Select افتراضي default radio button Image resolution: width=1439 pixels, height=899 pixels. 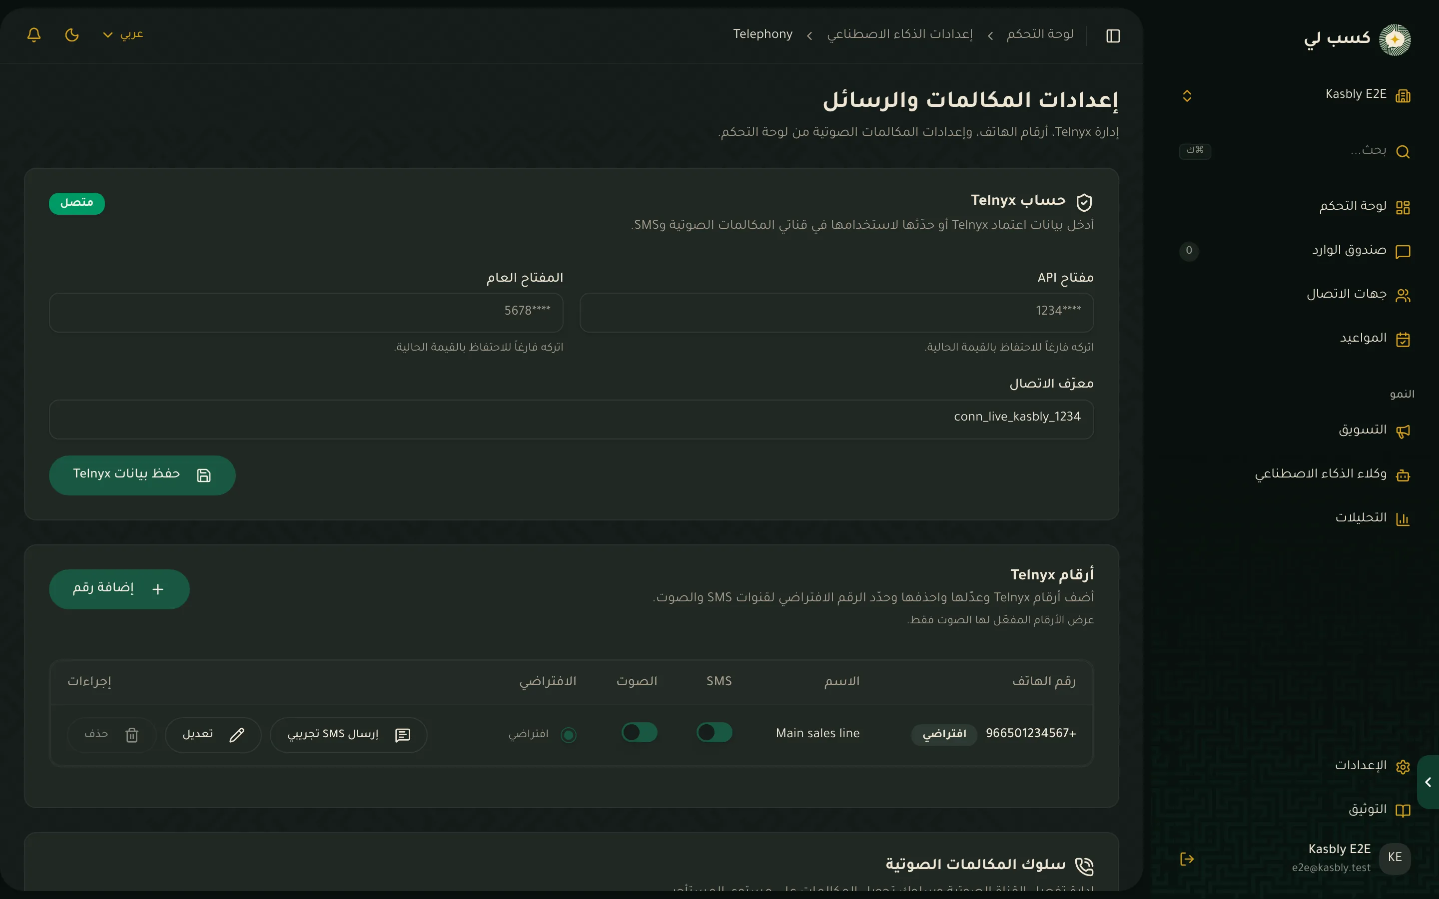pos(569,735)
